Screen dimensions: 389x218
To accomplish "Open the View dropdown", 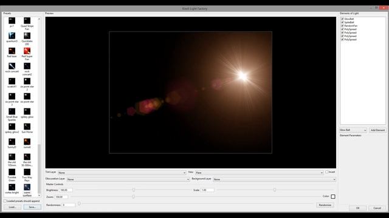I will pyautogui.click(x=259, y=173).
